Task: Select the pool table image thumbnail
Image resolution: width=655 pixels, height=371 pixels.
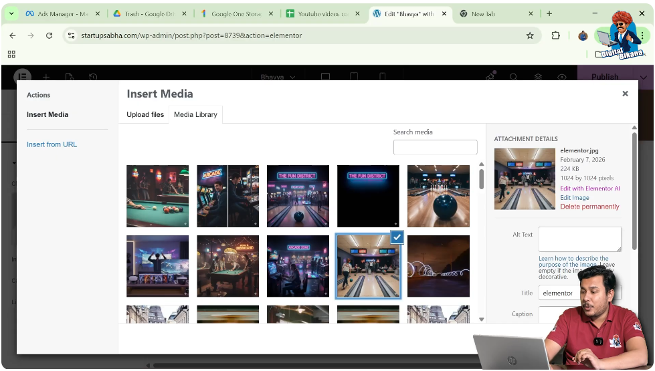Action: click(x=158, y=196)
